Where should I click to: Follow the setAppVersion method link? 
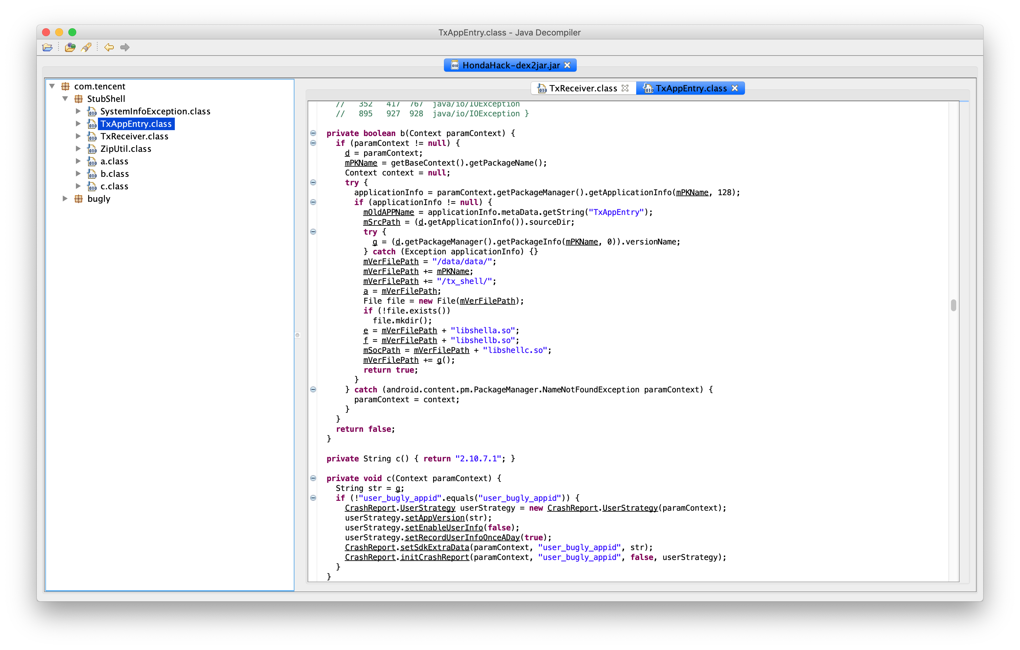pyautogui.click(x=435, y=518)
